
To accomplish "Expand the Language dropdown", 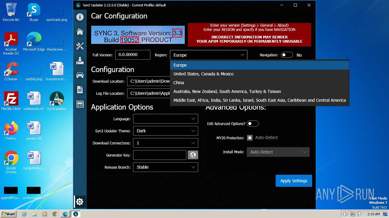I will (x=166, y=119).
